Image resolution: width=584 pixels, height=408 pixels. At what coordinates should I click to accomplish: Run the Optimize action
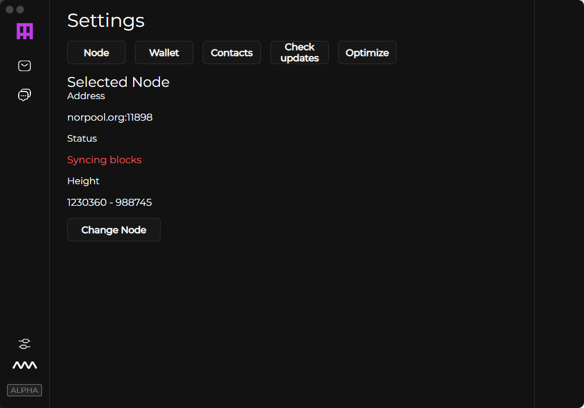tap(367, 52)
